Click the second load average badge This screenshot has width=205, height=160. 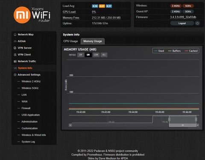(102, 6)
